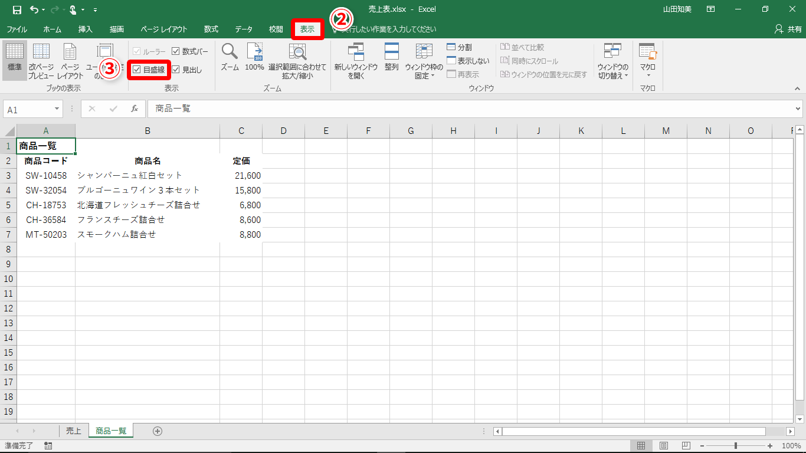Select the 売上 sheet tab

tap(74, 431)
